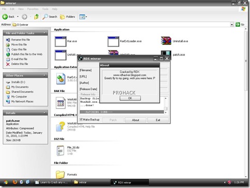Image resolution: width=250 pixels, height=188 pixels.
Task: Select the UnRAR.exe file icon
Action: [x=60, y=55]
